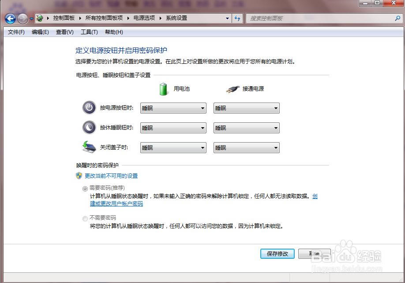
Task: Click the power button icon
Action: [x=89, y=107]
